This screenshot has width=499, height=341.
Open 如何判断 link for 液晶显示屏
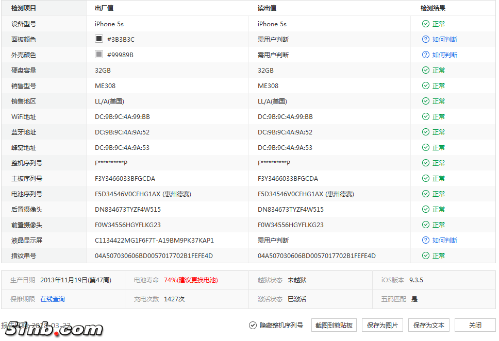444,240
